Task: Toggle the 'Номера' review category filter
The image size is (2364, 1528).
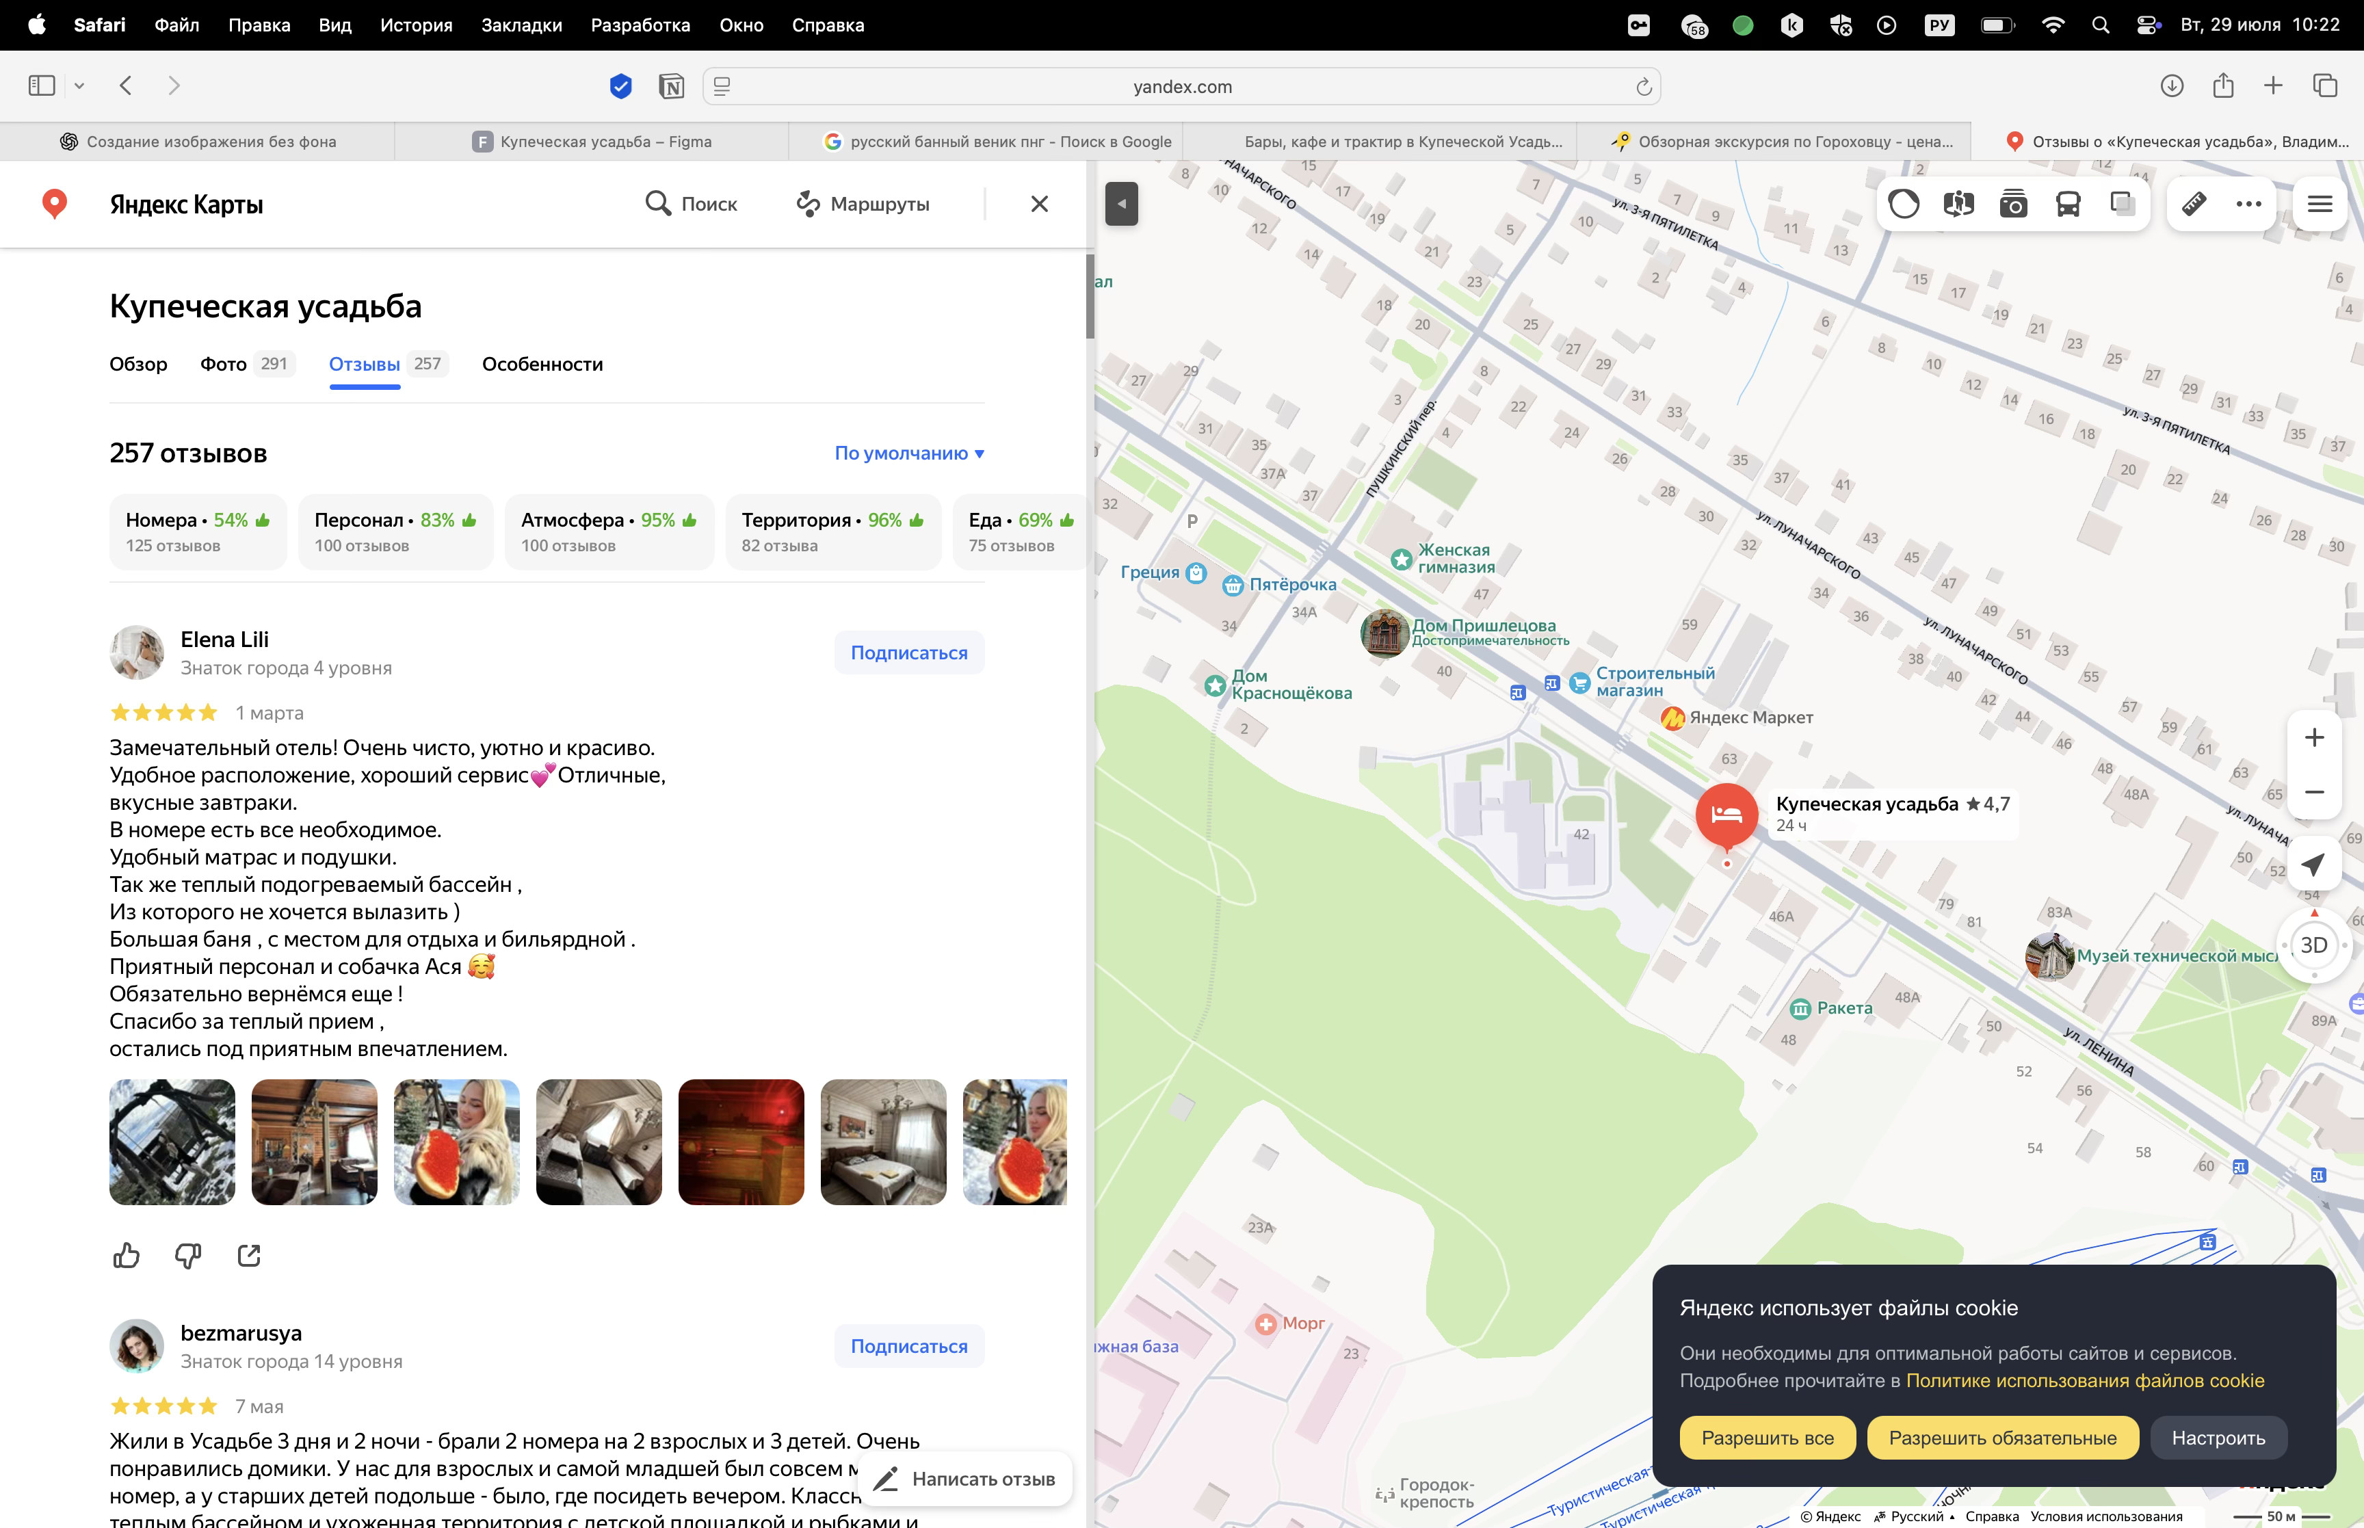Action: (x=198, y=532)
